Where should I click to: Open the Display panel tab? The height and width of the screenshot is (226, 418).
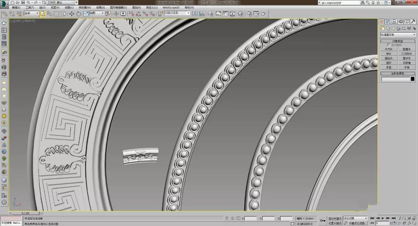(x=406, y=22)
